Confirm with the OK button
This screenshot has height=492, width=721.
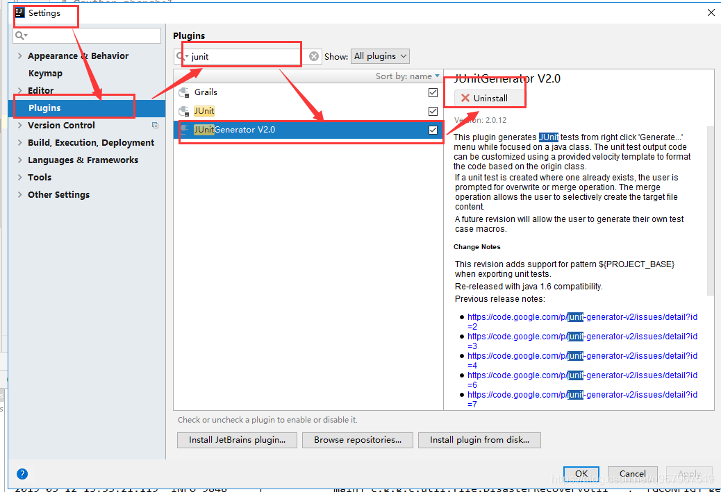[x=581, y=474]
